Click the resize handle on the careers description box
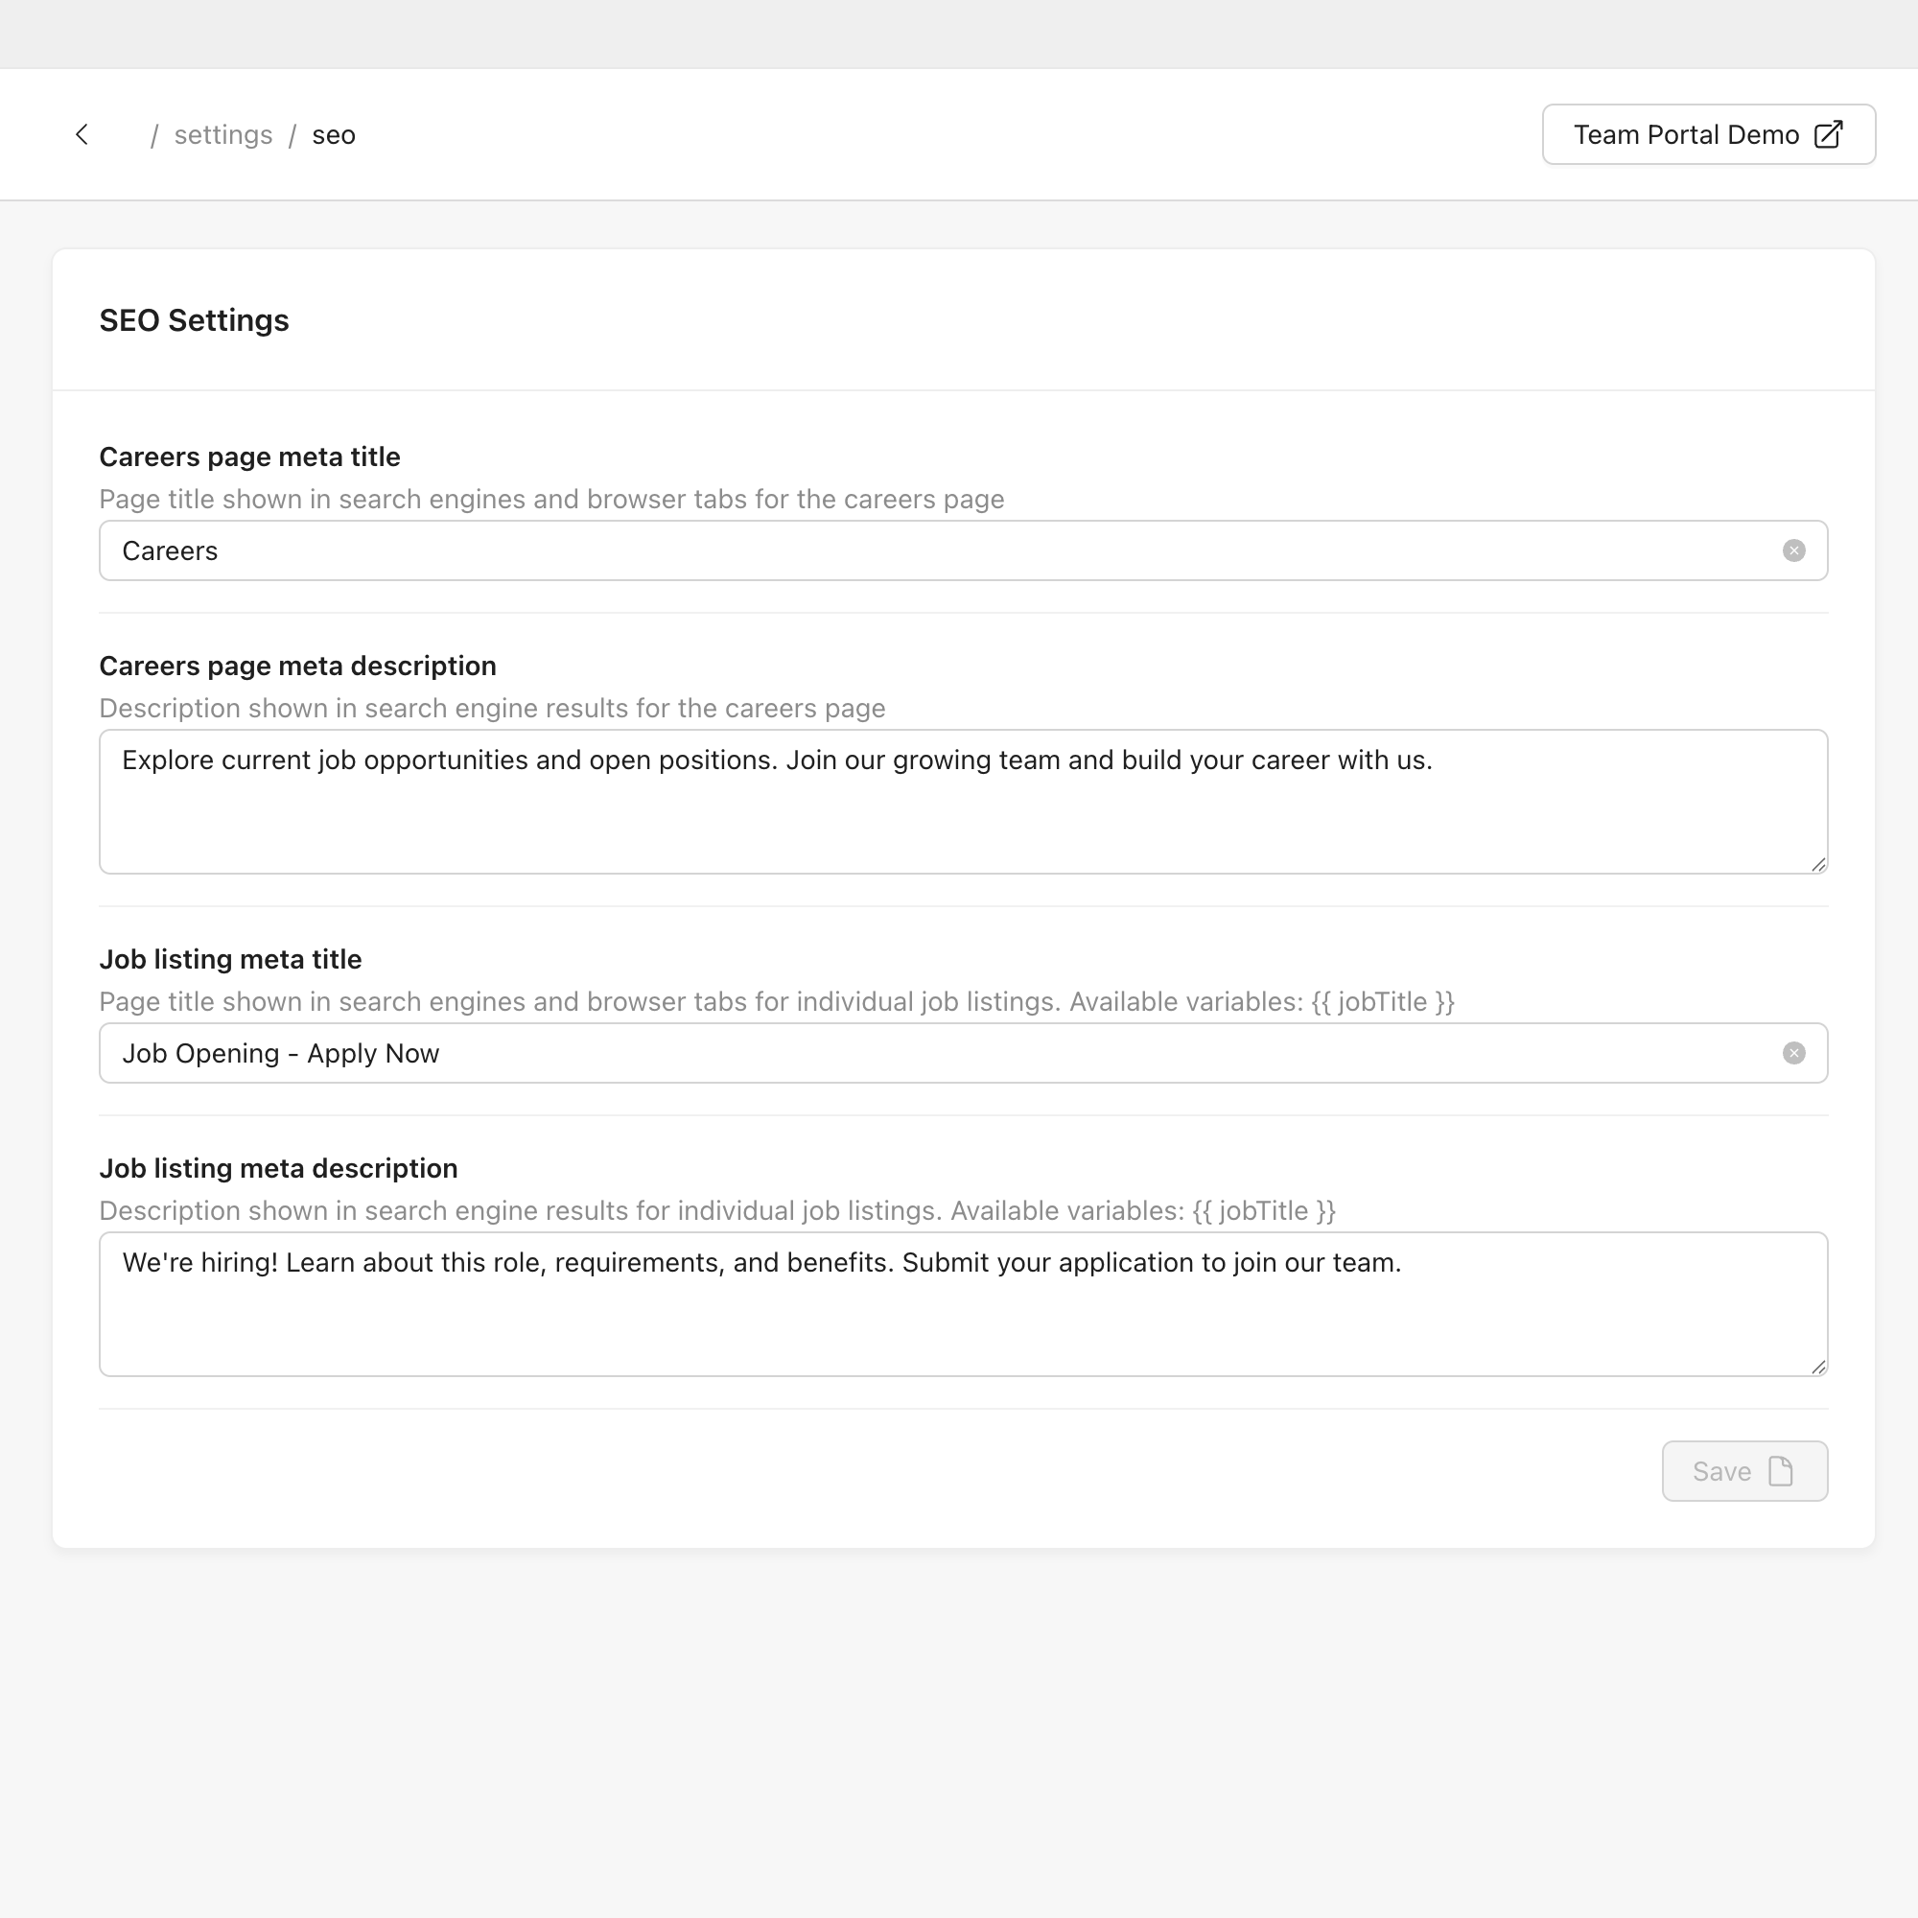This screenshot has width=1918, height=1918. point(1818,865)
